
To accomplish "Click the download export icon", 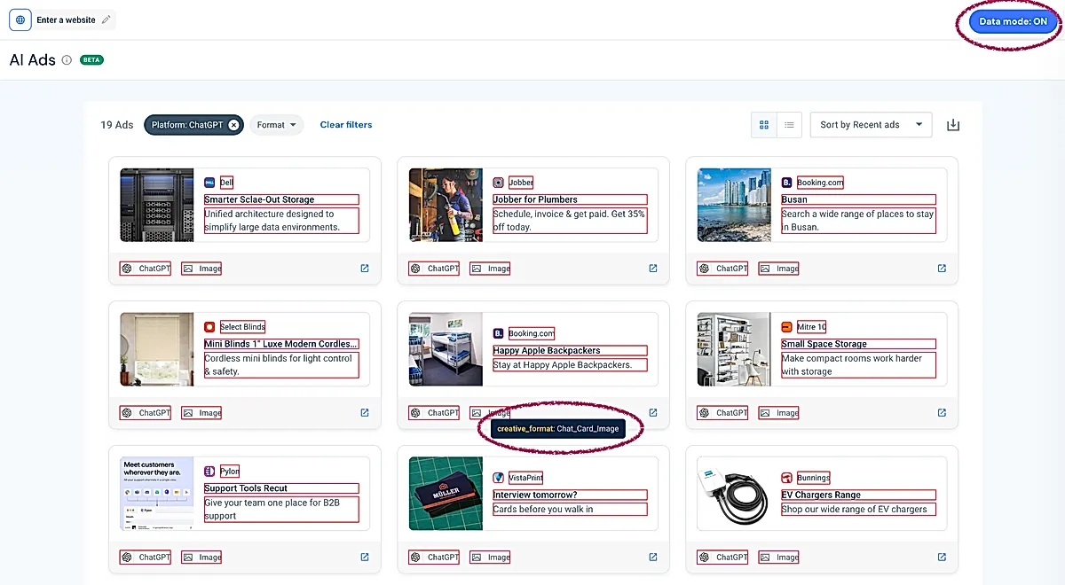I will pos(953,125).
